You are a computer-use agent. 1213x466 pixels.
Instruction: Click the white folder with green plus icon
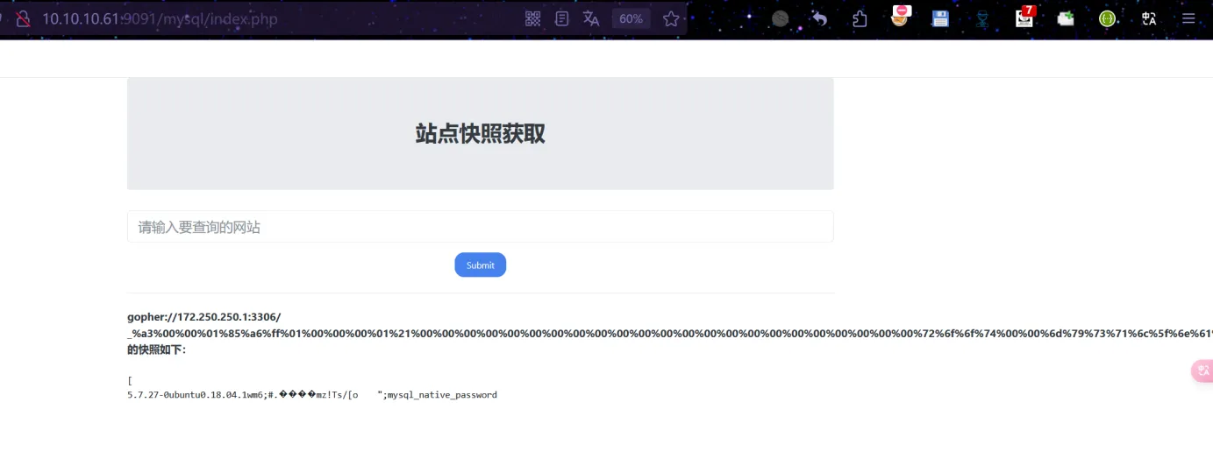tap(1066, 18)
